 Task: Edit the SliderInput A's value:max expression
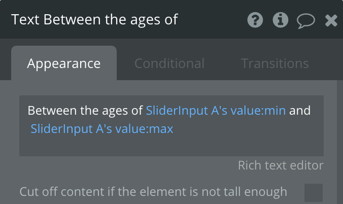(102, 129)
